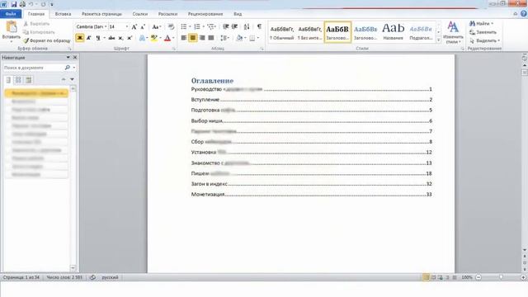
Task: Align text to the right
Action: pyautogui.click(x=202, y=38)
